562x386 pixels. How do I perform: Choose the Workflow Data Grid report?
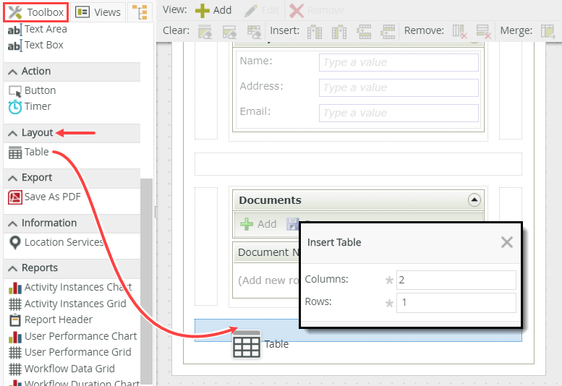[x=61, y=369]
